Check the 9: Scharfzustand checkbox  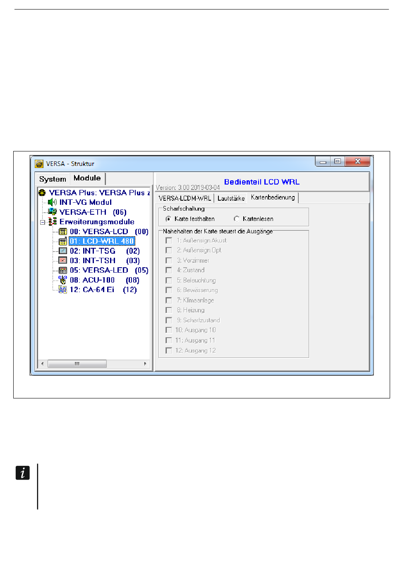click(x=169, y=320)
